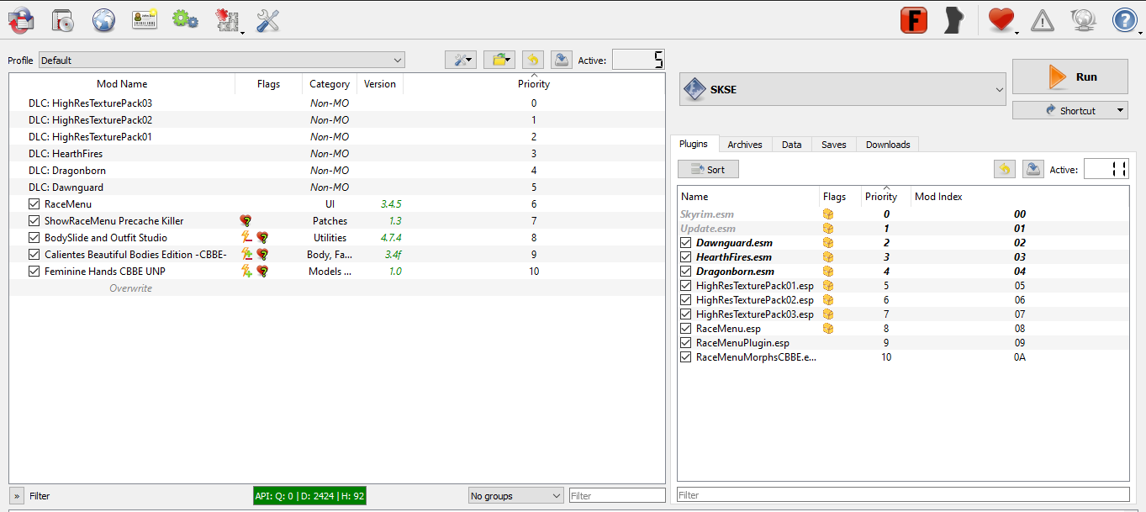Open the Tools puzzle piece icon

(227, 20)
